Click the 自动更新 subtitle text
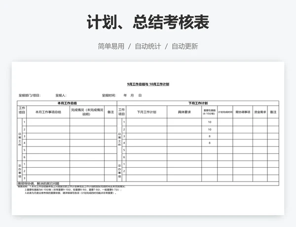The image size is (296, 227). point(185,46)
